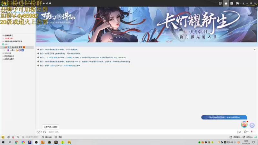This screenshot has height=145, width=258.
Task: Click the green network signal indicator
Action: click(255, 137)
